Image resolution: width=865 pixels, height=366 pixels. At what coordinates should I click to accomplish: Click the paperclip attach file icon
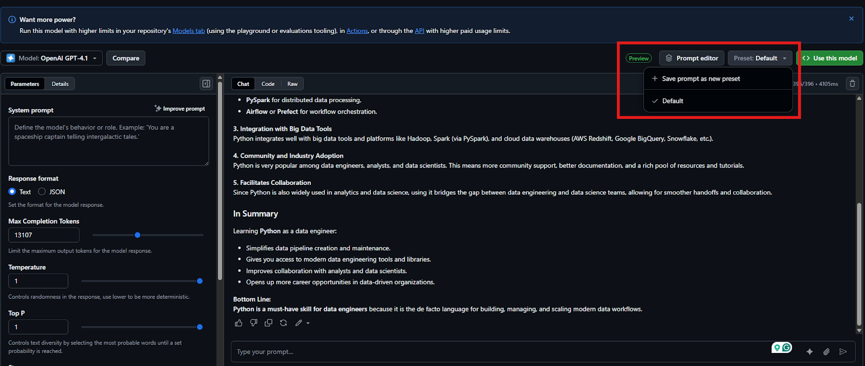click(826, 351)
